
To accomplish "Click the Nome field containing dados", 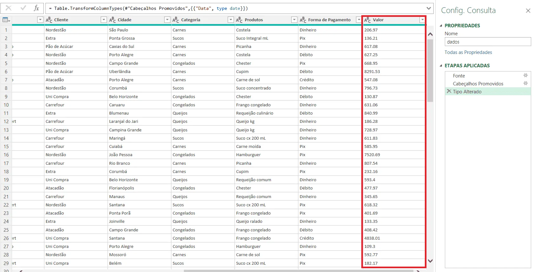I will pos(488,42).
